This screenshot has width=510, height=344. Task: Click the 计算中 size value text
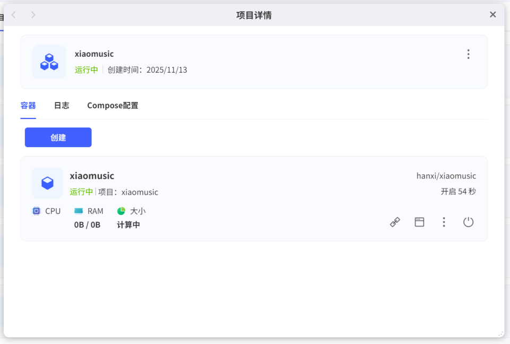coord(128,225)
